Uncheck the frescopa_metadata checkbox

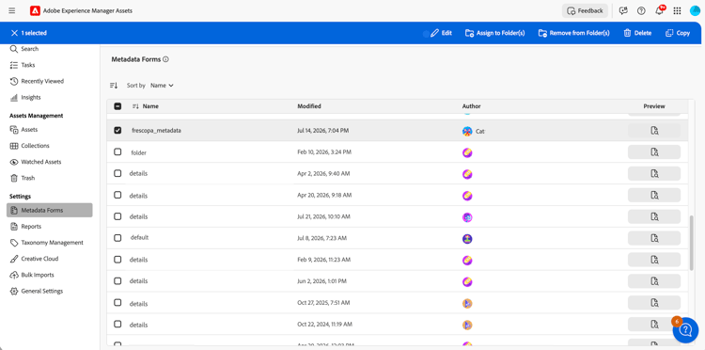click(x=117, y=130)
